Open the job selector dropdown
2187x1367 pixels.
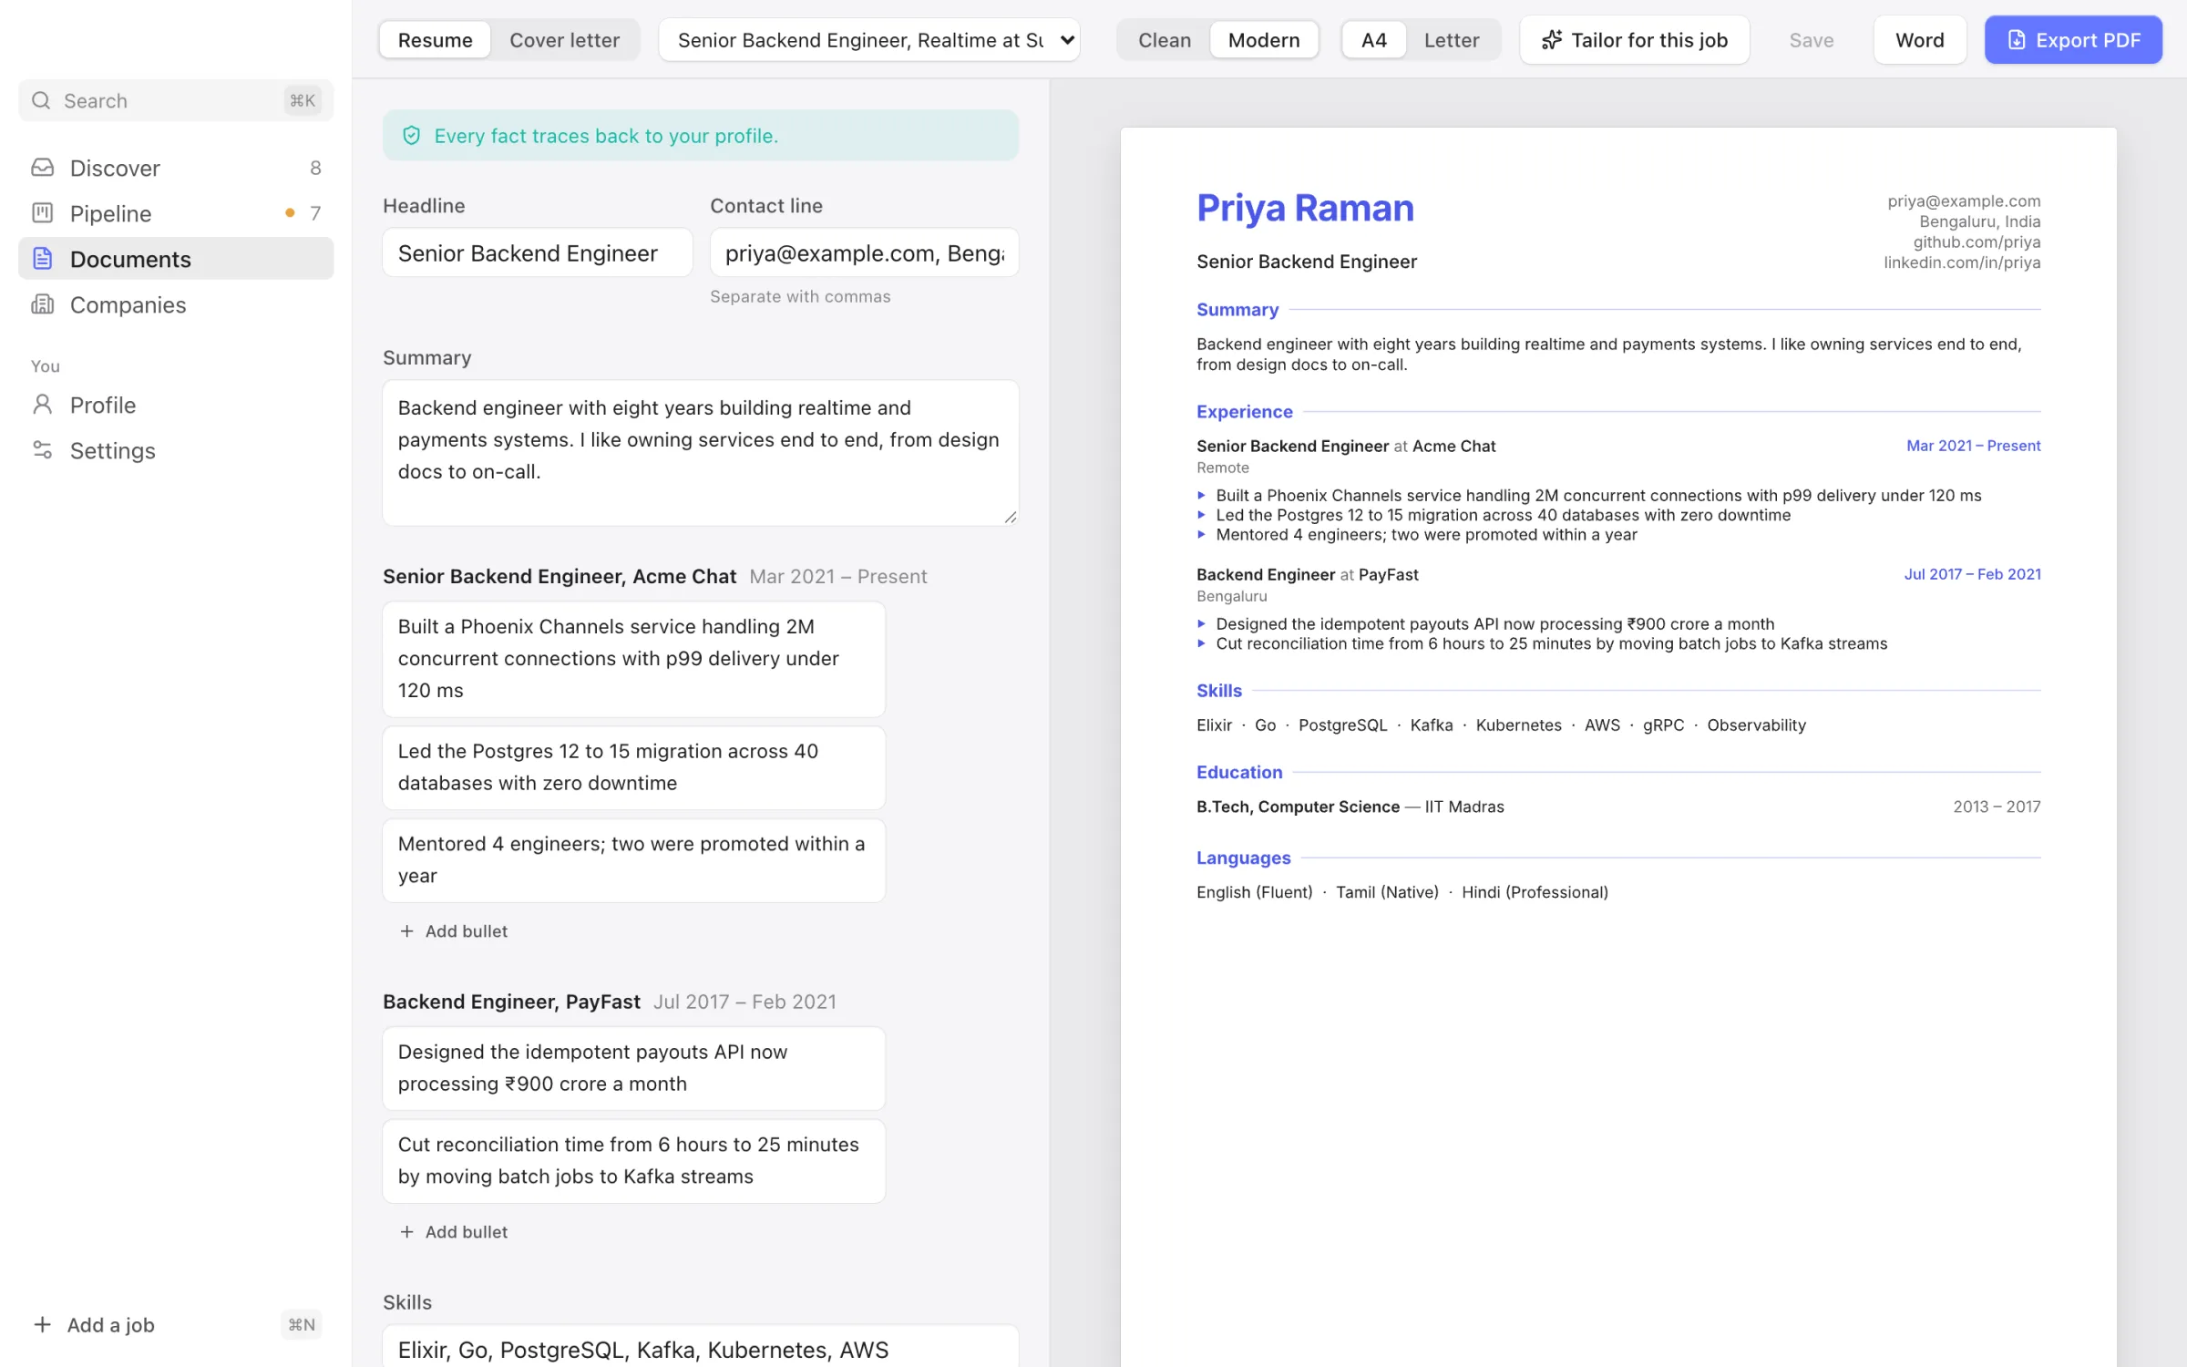tap(869, 40)
